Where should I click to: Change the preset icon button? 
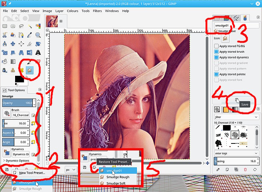(225, 38)
